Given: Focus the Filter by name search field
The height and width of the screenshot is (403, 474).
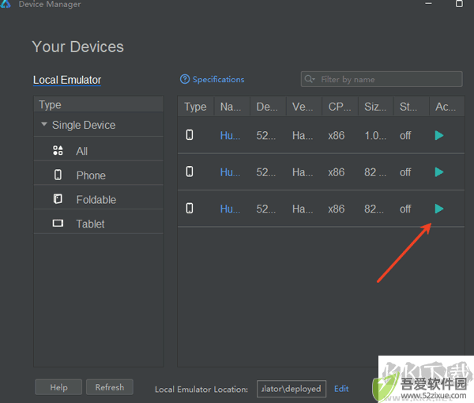Looking at the screenshot, I should [x=382, y=79].
